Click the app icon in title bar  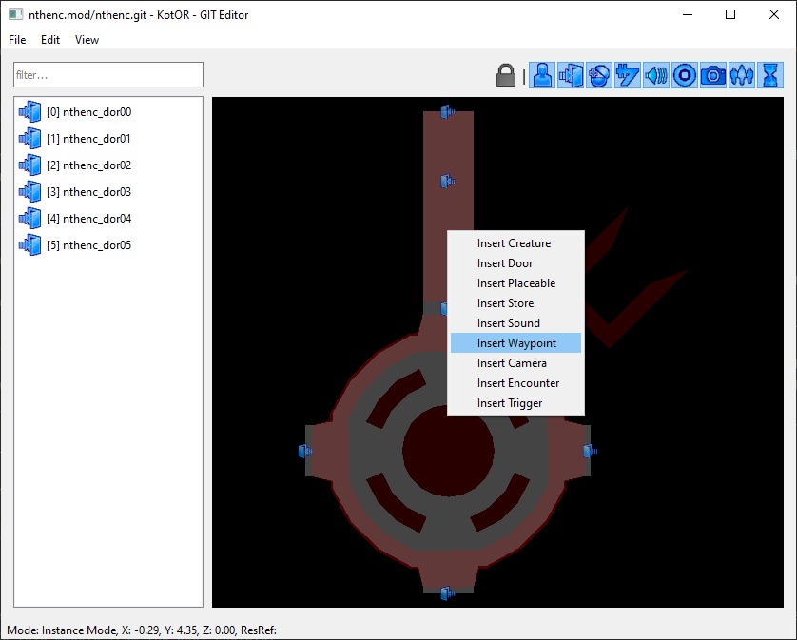coord(16,15)
